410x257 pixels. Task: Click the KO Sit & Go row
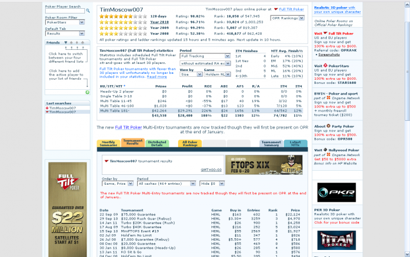[200, 252]
